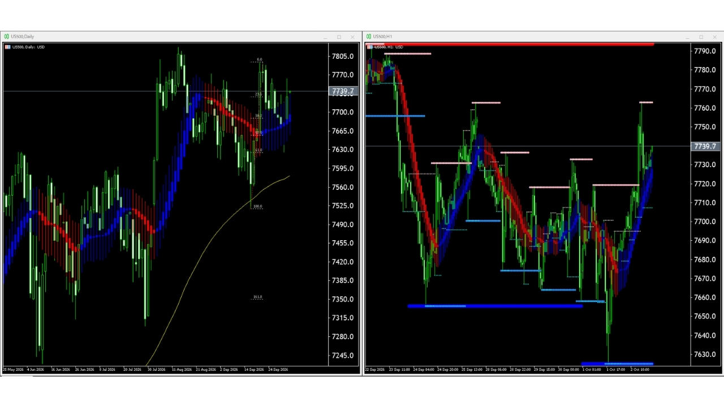Click the chart icon in the US500,Daily title bar
Viewport: 724px width, 407px height.
7,37
